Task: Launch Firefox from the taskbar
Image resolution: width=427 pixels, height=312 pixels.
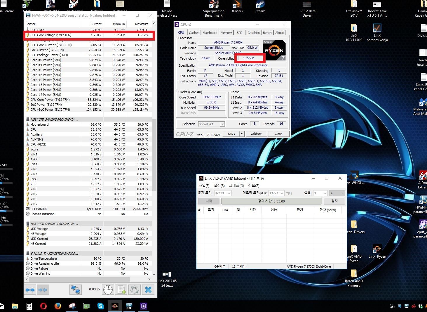Action: [57, 306]
